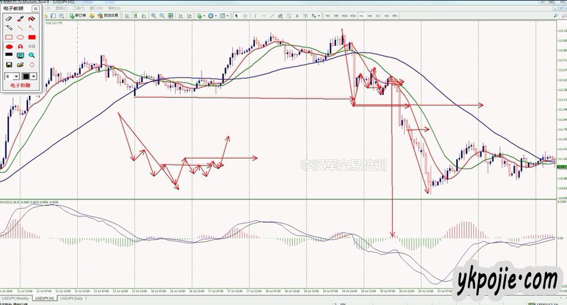Enable the M15 timeframe button

(345, 16)
